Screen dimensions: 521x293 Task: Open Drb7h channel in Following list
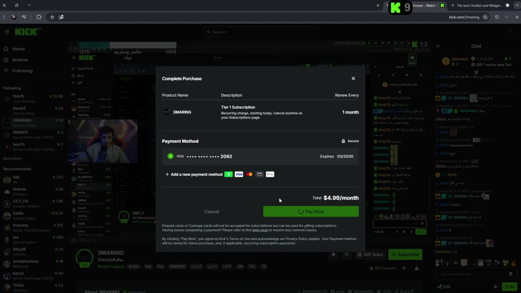[x=33, y=99]
